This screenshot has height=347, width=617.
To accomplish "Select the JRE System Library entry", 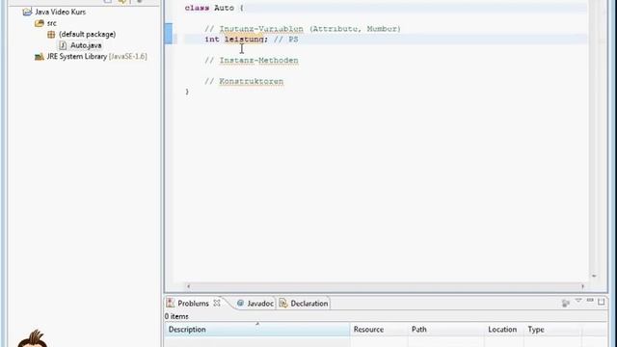I will point(96,56).
